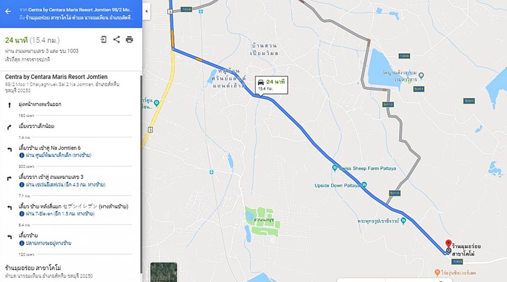Open the share directions icon
This screenshot has width=507, height=282.
(x=116, y=40)
